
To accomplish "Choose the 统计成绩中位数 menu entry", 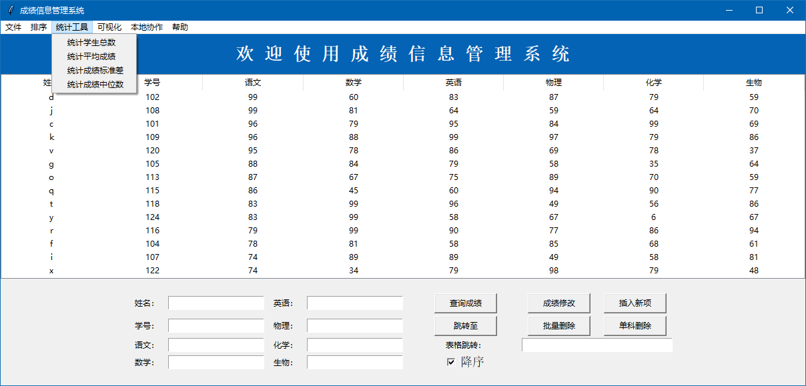I will click(94, 84).
